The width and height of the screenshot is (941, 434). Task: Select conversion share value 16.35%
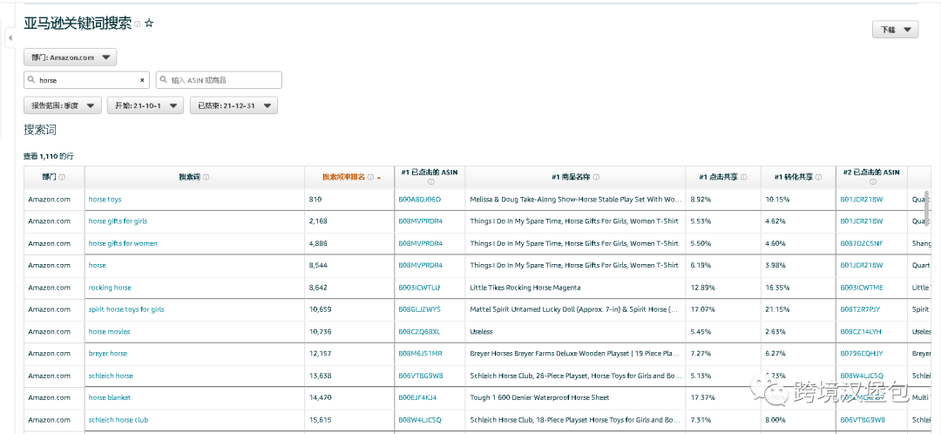coord(777,288)
